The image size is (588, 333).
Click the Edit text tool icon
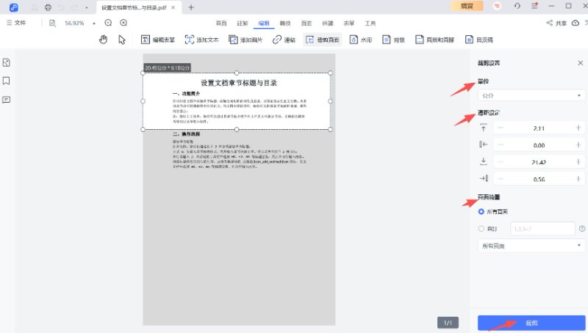[x=146, y=40]
